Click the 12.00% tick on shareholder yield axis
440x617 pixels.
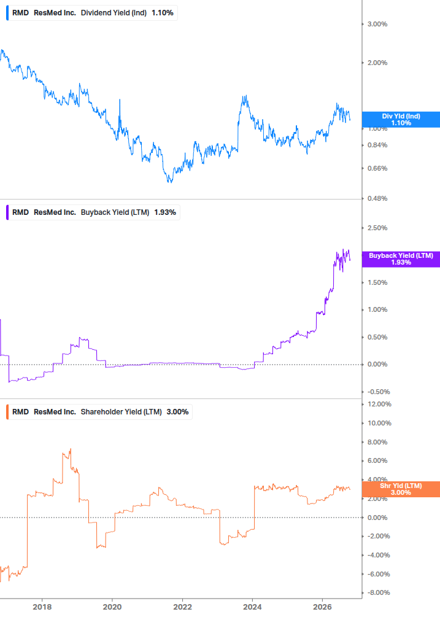click(379, 405)
